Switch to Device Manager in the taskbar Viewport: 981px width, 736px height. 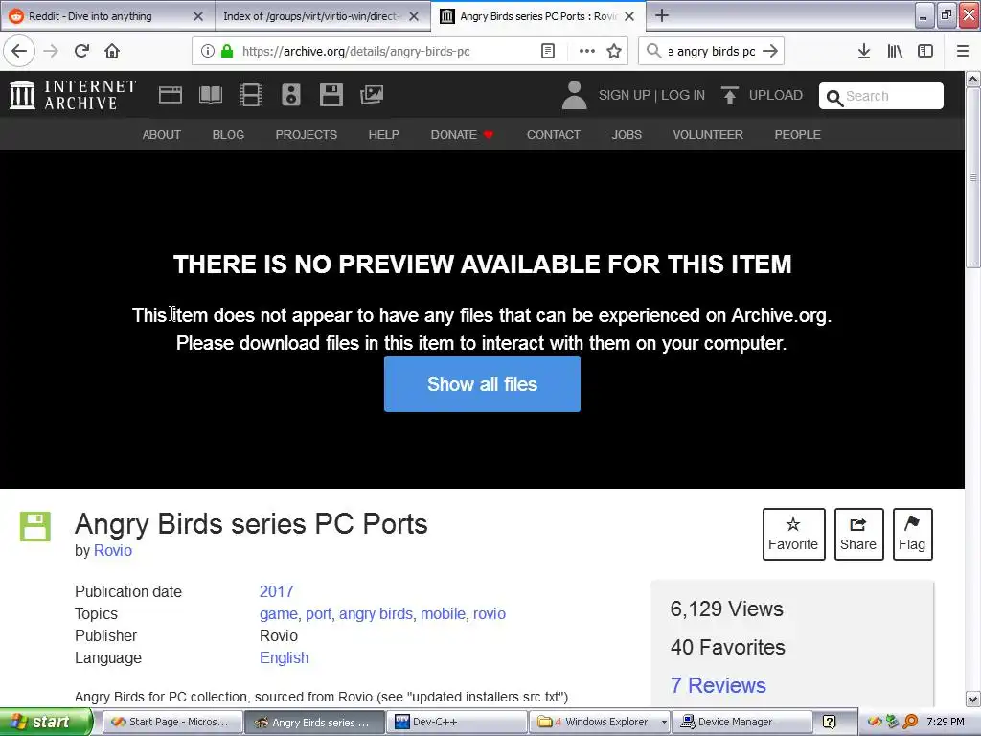tap(742, 723)
